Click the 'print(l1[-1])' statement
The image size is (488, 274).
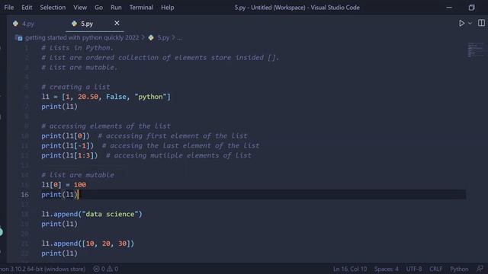pos(68,145)
